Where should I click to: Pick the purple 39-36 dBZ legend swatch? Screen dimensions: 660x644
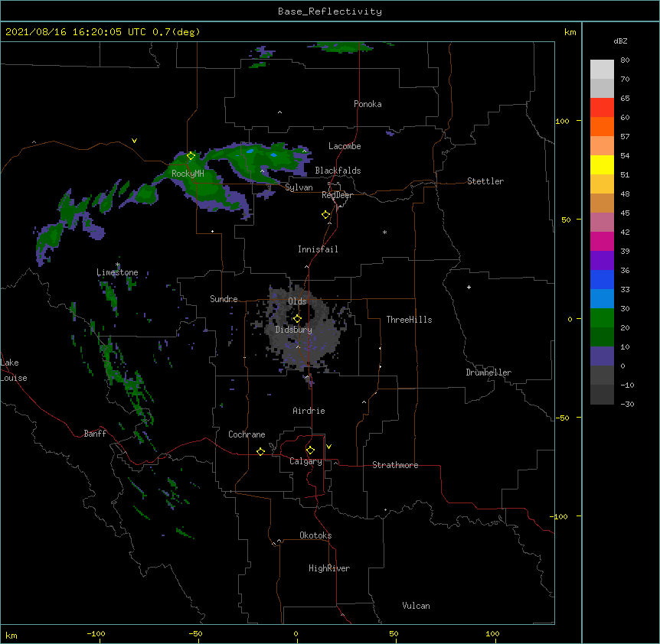tap(602, 260)
